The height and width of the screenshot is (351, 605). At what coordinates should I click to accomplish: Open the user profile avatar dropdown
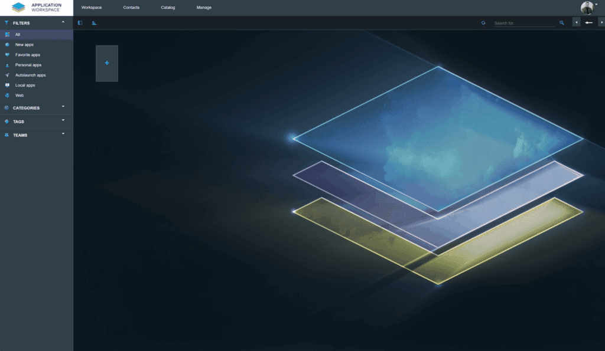[x=587, y=8]
